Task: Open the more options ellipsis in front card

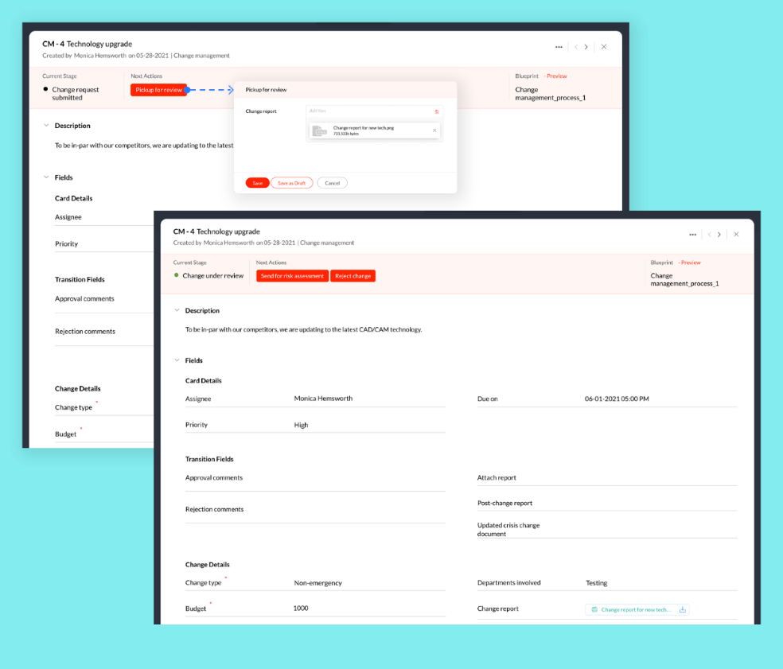Action: click(x=692, y=235)
